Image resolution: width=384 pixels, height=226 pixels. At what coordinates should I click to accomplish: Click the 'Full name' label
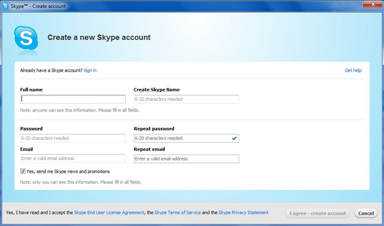point(31,90)
